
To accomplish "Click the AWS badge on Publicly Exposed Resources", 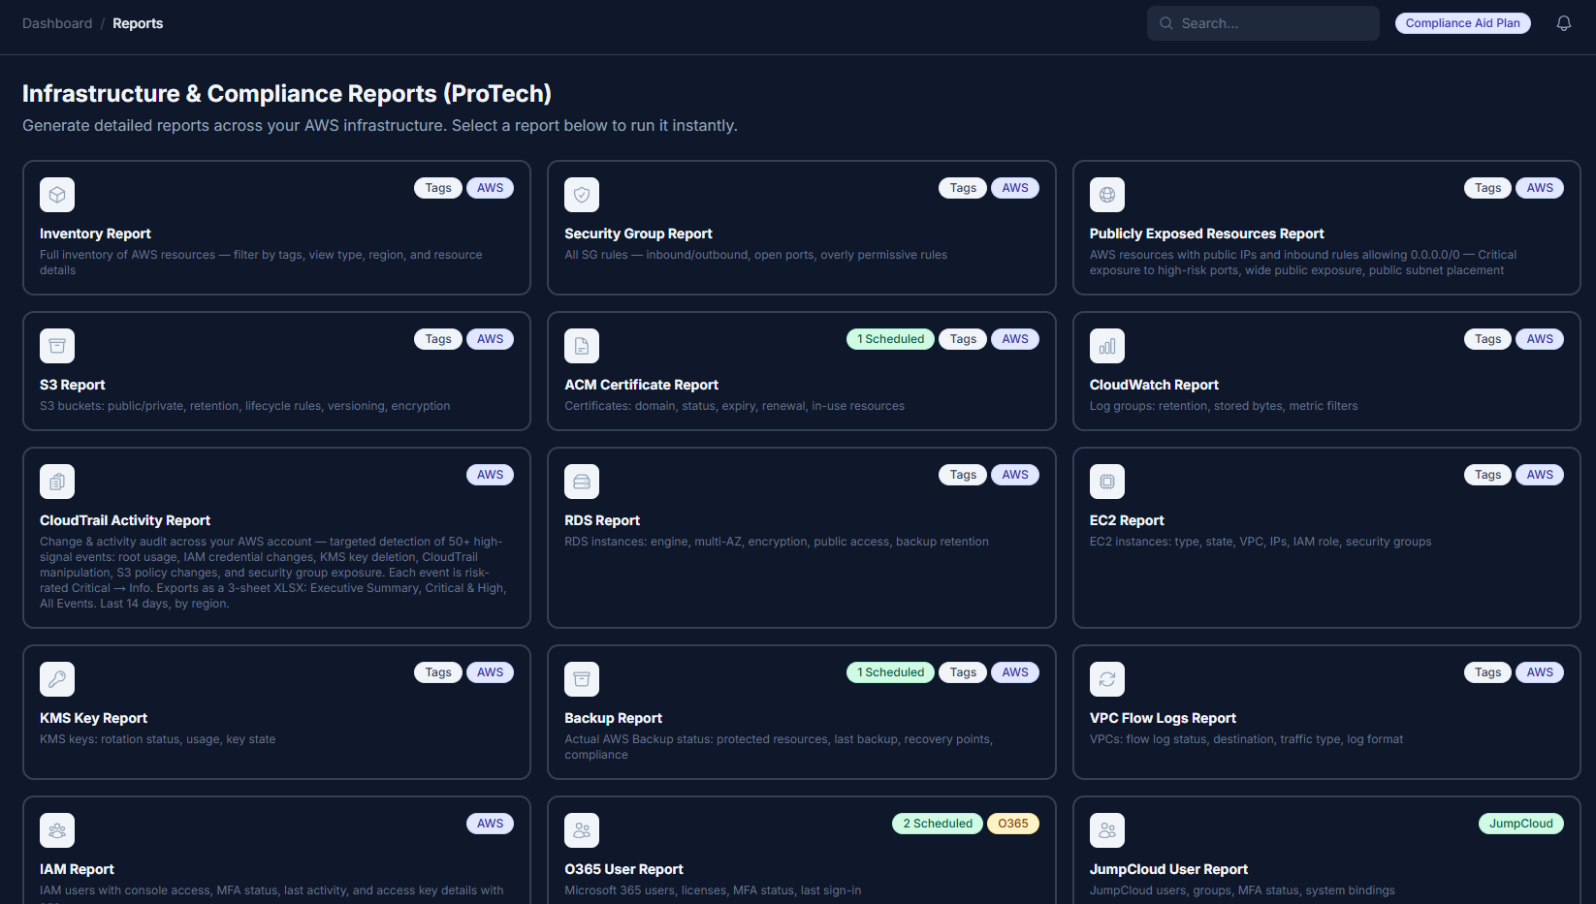I will (1540, 188).
